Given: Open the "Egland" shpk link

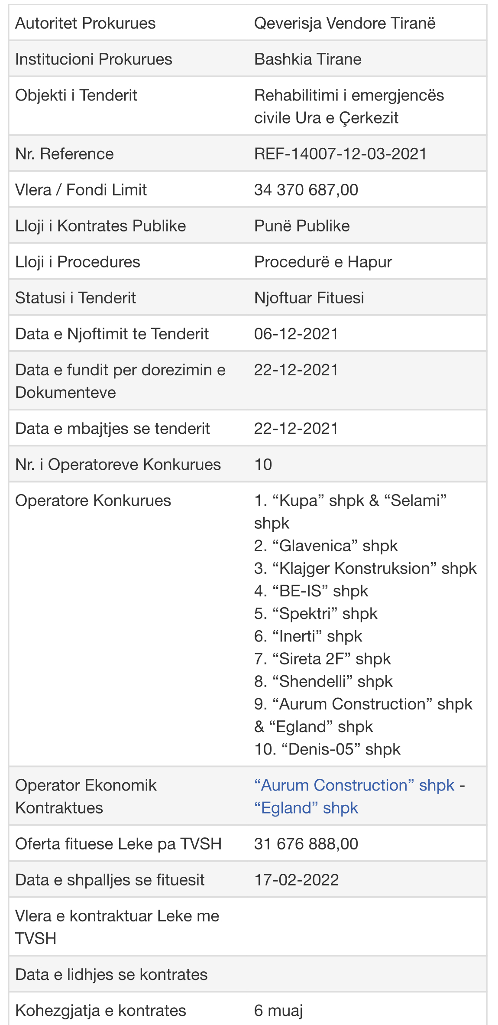Looking at the screenshot, I should [306, 808].
